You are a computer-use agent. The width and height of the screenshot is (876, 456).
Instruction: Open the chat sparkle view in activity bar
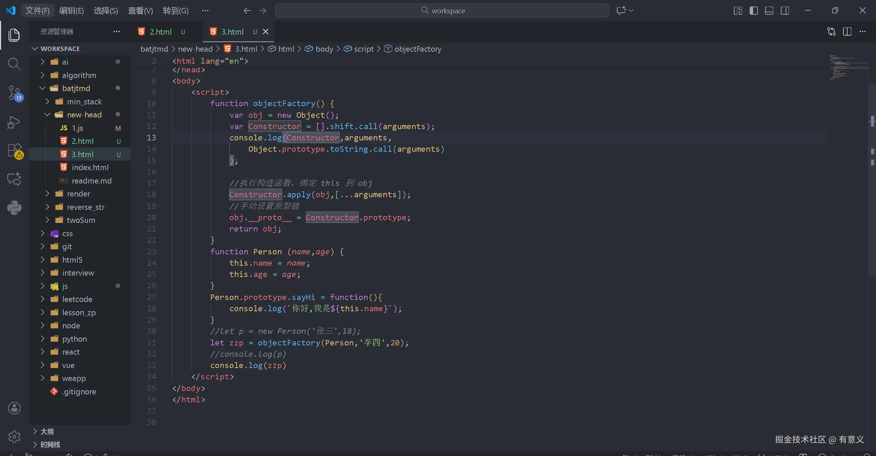coord(14,179)
